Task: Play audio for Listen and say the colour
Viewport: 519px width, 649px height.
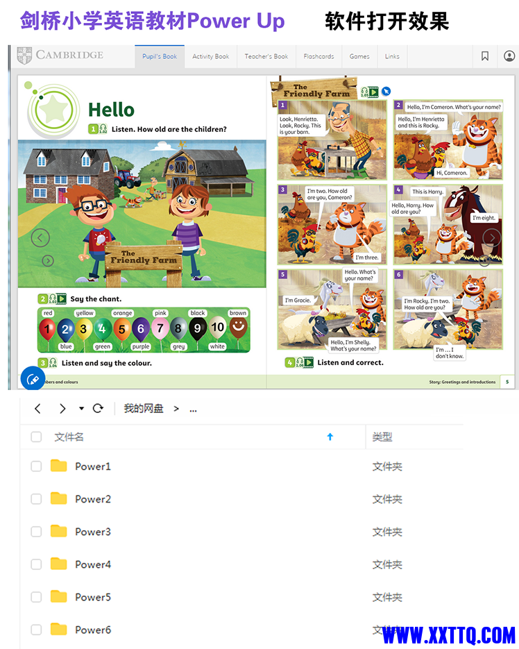Action: click(x=53, y=363)
